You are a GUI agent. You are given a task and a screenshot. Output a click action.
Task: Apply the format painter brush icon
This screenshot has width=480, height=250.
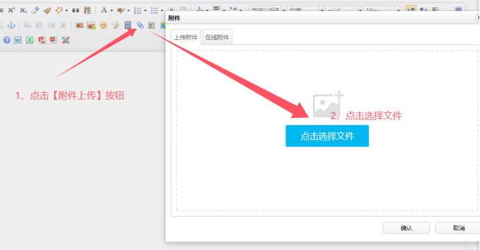tap(47, 11)
